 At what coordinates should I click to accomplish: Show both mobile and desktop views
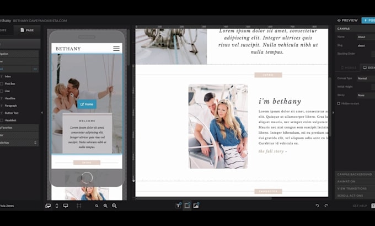(x=48, y=206)
